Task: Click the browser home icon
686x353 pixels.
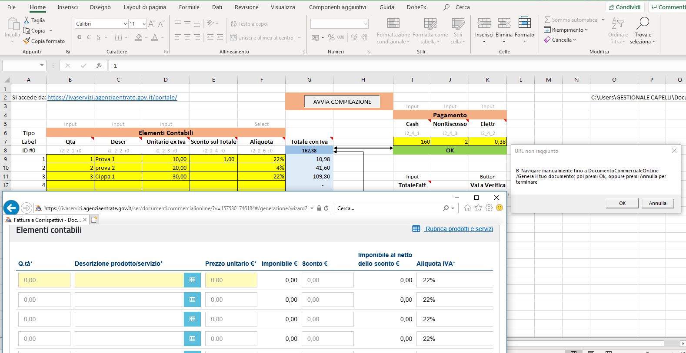Action: (468, 208)
